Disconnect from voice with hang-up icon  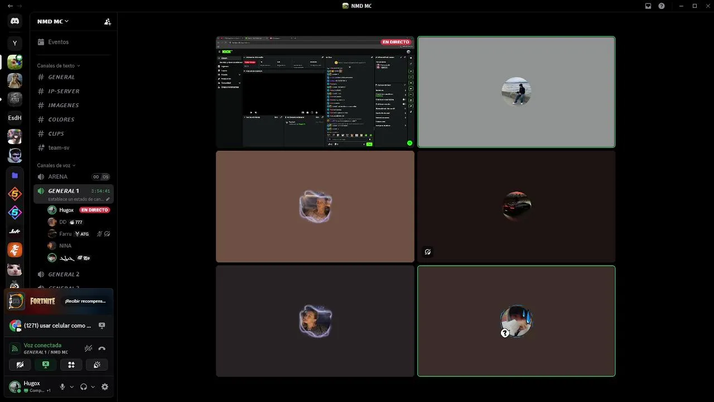(102, 349)
